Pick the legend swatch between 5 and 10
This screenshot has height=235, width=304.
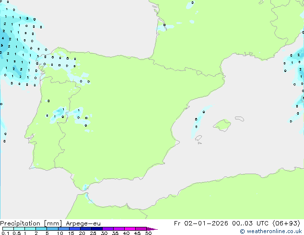(53, 229)
